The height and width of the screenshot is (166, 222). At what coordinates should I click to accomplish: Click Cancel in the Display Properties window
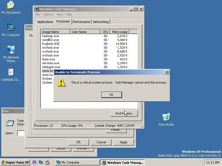tap(101, 142)
